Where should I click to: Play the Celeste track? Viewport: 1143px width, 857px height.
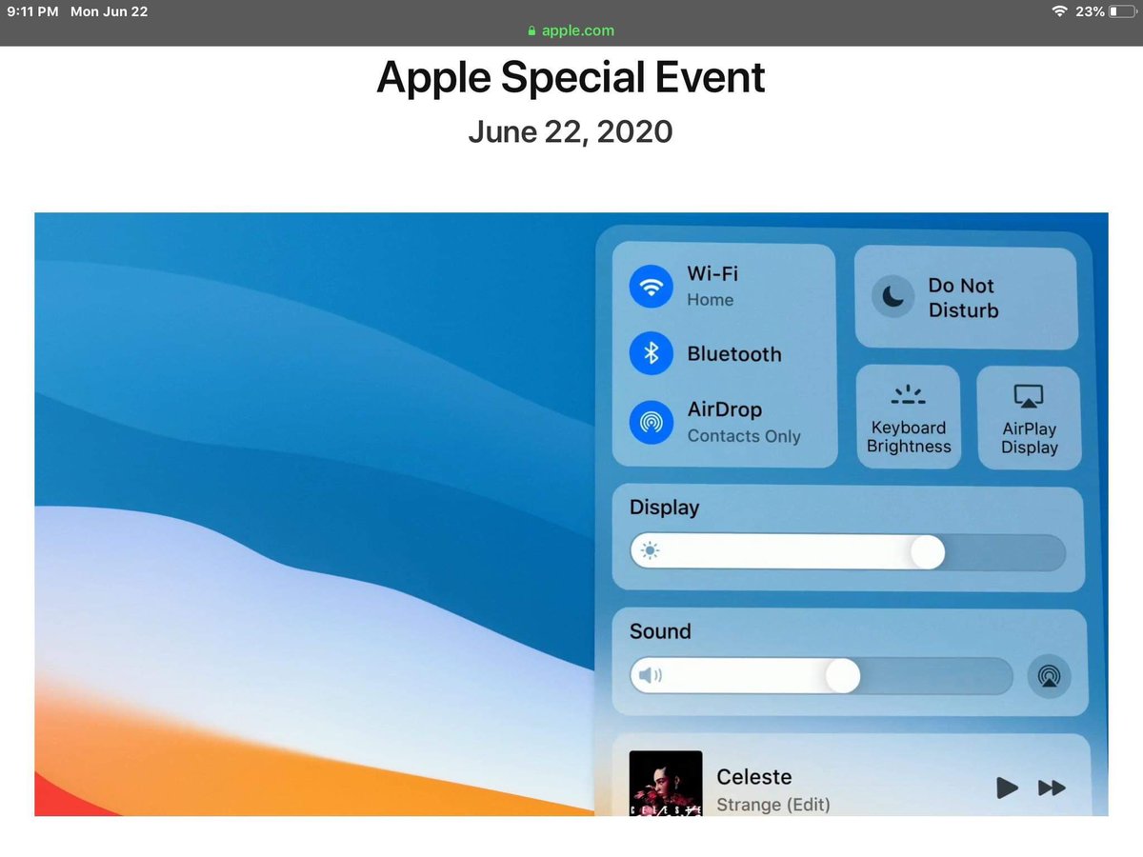click(1007, 787)
